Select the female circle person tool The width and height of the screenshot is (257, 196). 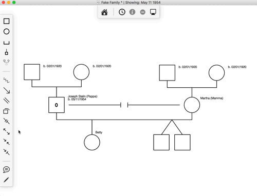point(7,31)
